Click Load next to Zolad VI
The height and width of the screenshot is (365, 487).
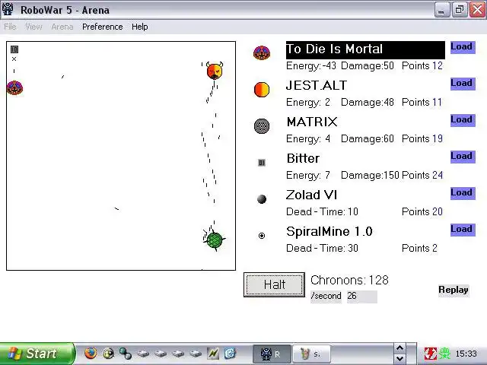pyautogui.click(x=463, y=193)
